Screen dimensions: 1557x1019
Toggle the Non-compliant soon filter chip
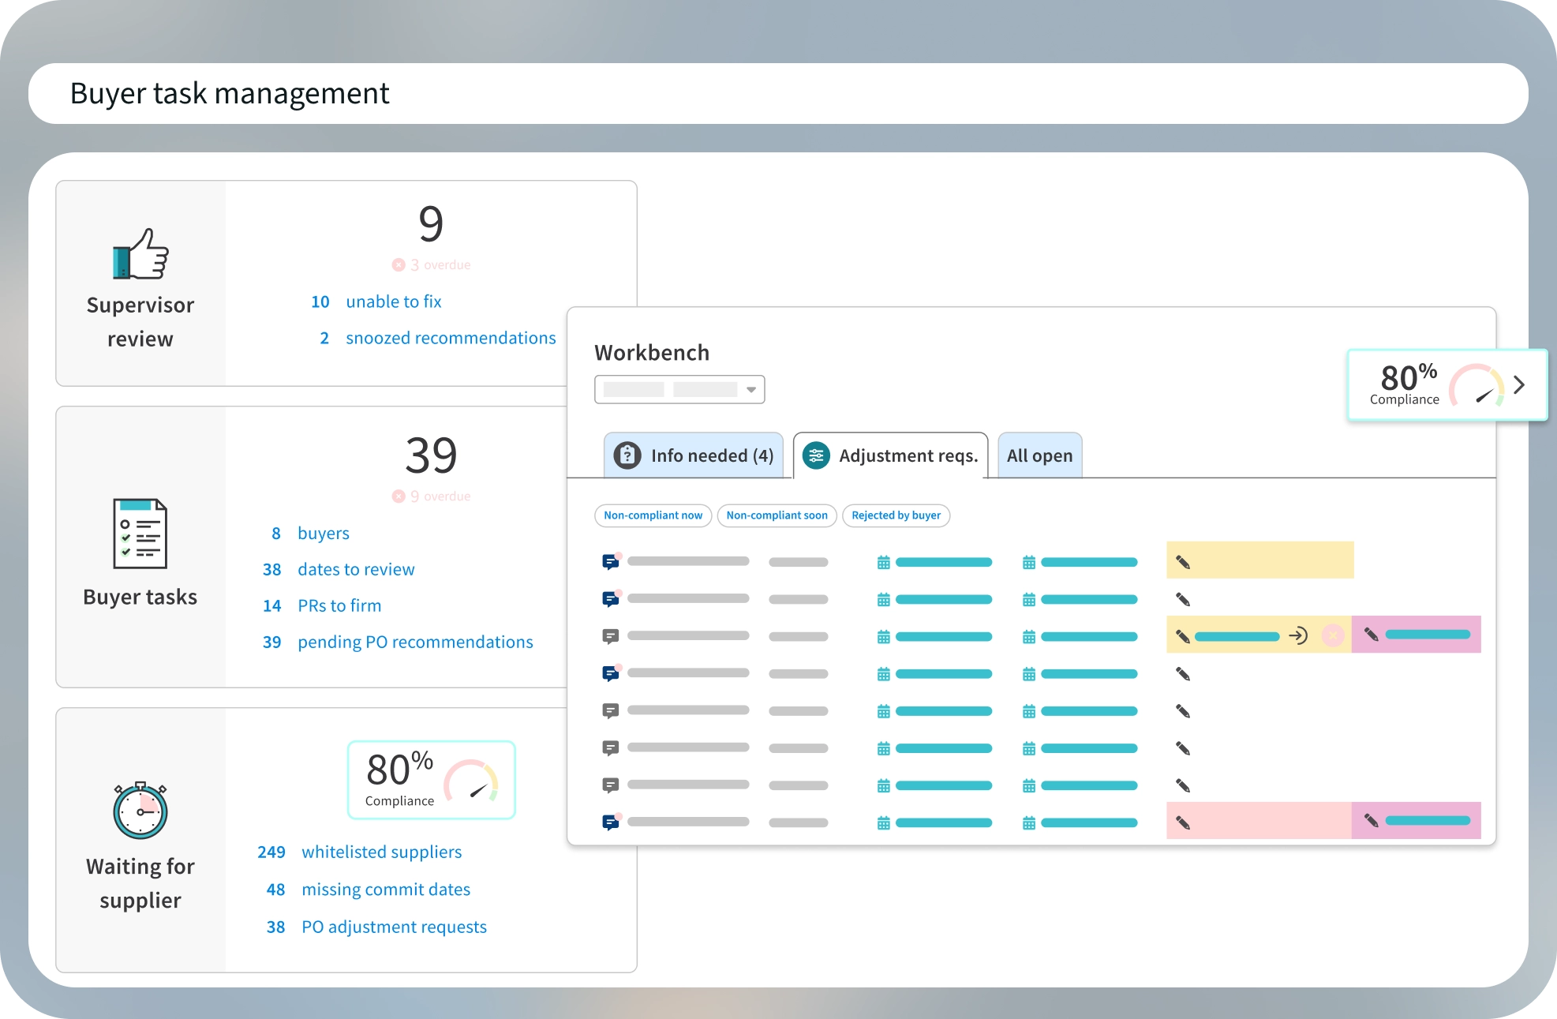coord(777,515)
